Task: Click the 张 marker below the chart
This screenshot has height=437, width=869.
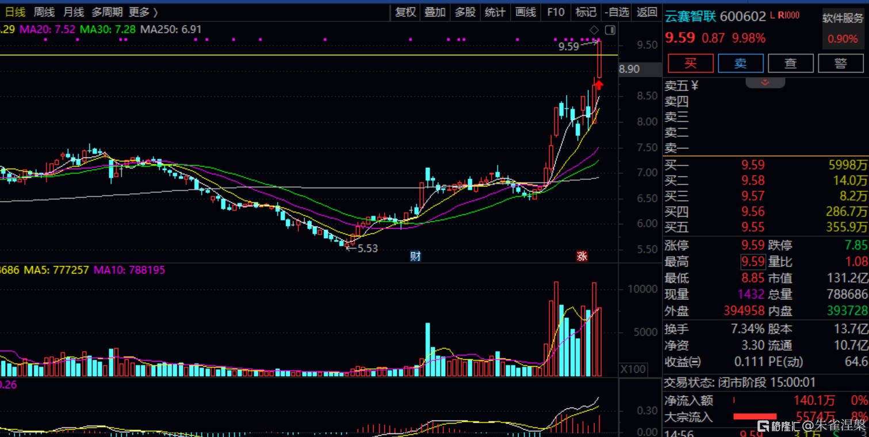Action: [x=582, y=256]
